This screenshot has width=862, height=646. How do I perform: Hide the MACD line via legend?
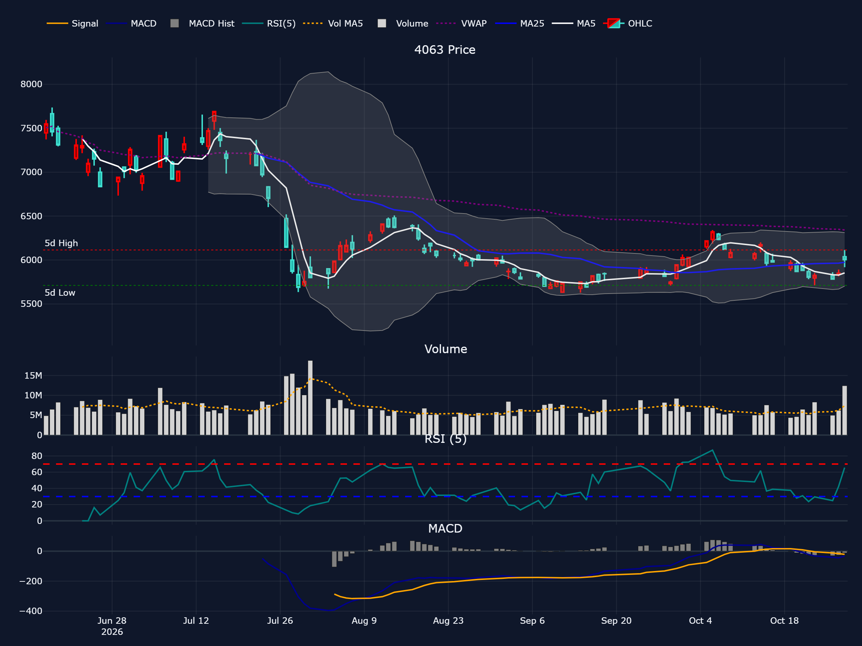(131, 23)
